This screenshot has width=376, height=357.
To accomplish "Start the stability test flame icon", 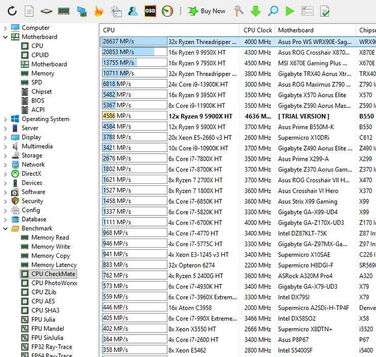I will coord(99,11).
